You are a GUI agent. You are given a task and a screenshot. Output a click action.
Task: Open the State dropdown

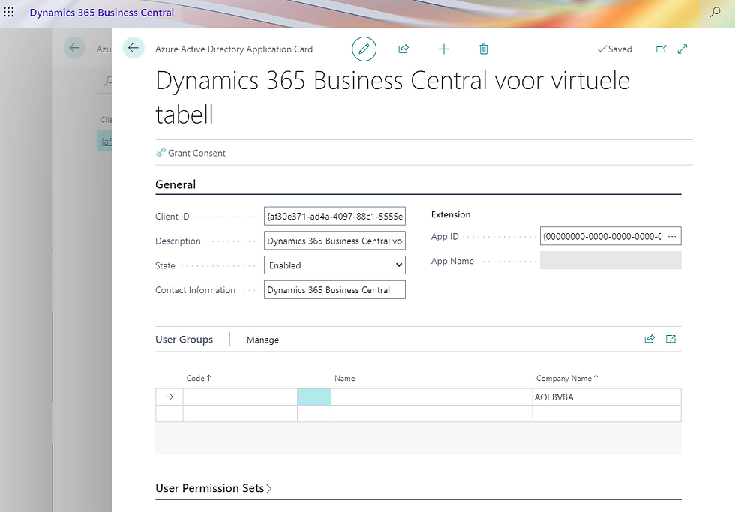tap(334, 265)
